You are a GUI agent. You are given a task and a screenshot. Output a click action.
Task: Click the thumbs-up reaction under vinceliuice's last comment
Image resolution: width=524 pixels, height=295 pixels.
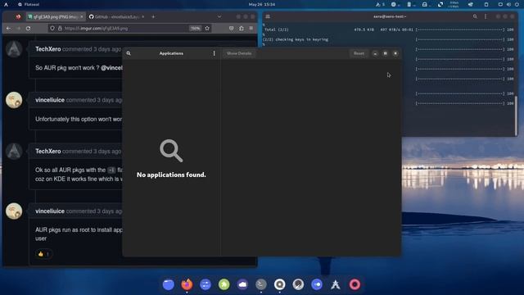click(x=43, y=254)
